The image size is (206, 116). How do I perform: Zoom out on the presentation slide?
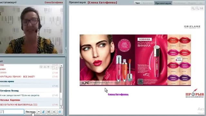pyautogui.click(x=197, y=8)
